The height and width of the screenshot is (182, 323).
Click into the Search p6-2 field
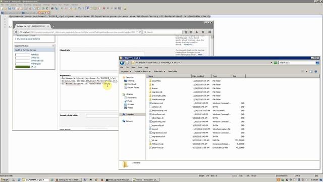297,63
